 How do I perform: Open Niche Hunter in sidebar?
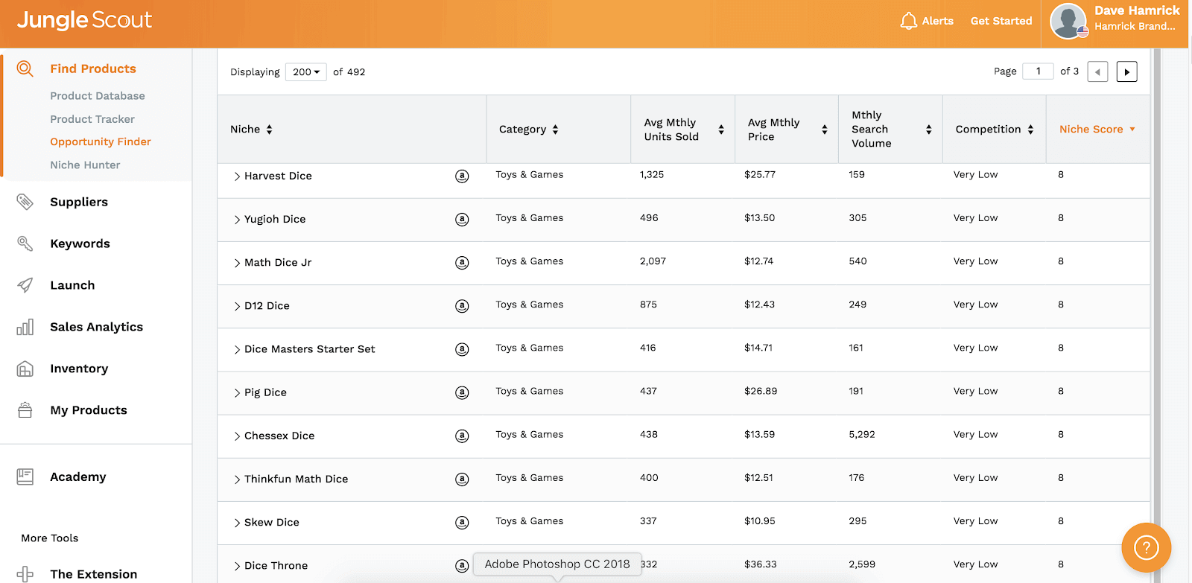click(x=85, y=165)
